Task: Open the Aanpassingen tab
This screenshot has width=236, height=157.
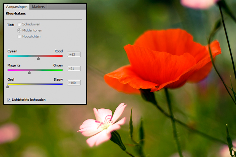Action: pyautogui.click(x=17, y=7)
